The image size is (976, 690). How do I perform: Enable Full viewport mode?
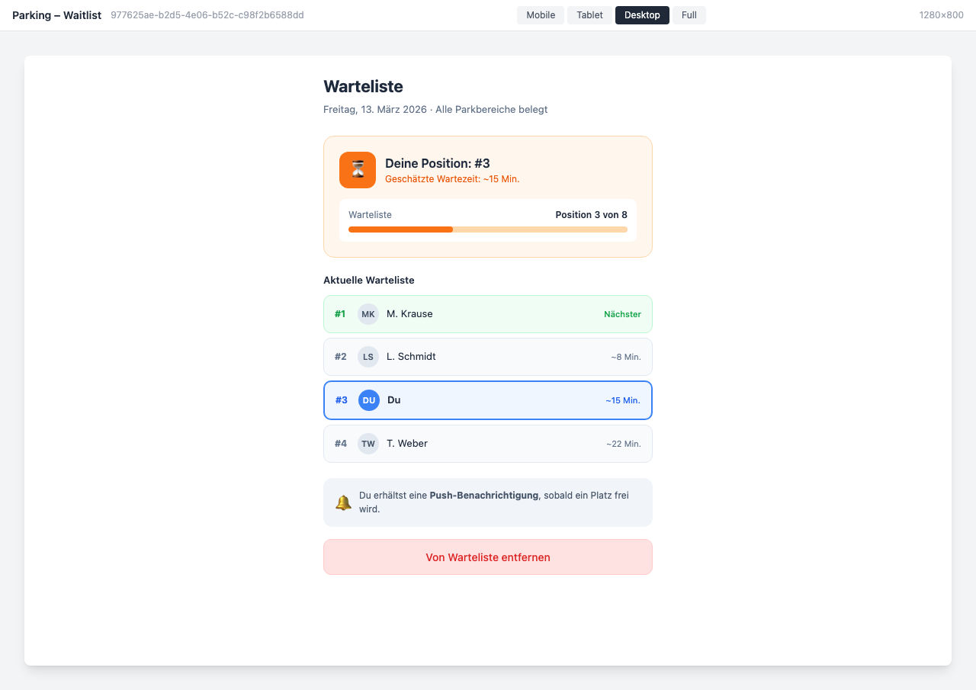click(689, 14)
